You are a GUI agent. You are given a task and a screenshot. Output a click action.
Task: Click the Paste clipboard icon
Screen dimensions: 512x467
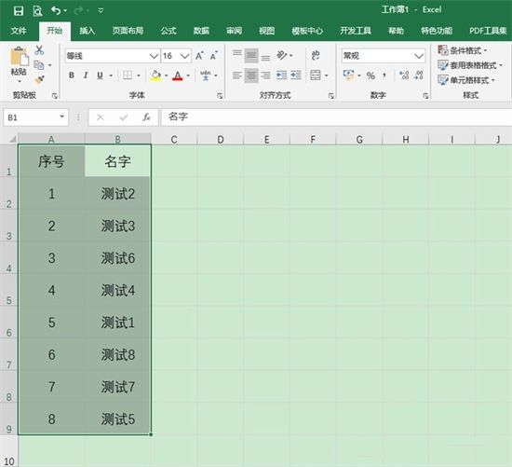pos(20,57)
